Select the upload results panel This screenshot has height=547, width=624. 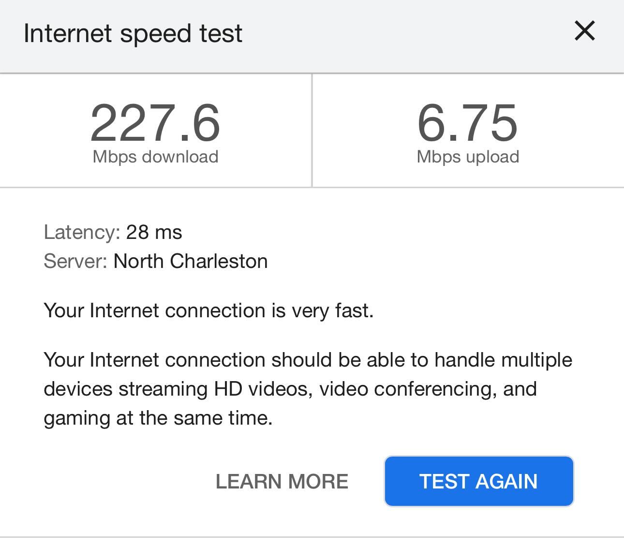pyautogui.click(x=467, y=130)
